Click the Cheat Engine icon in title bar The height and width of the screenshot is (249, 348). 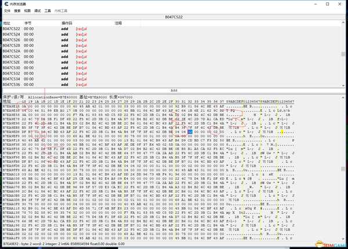click(5, 4)
